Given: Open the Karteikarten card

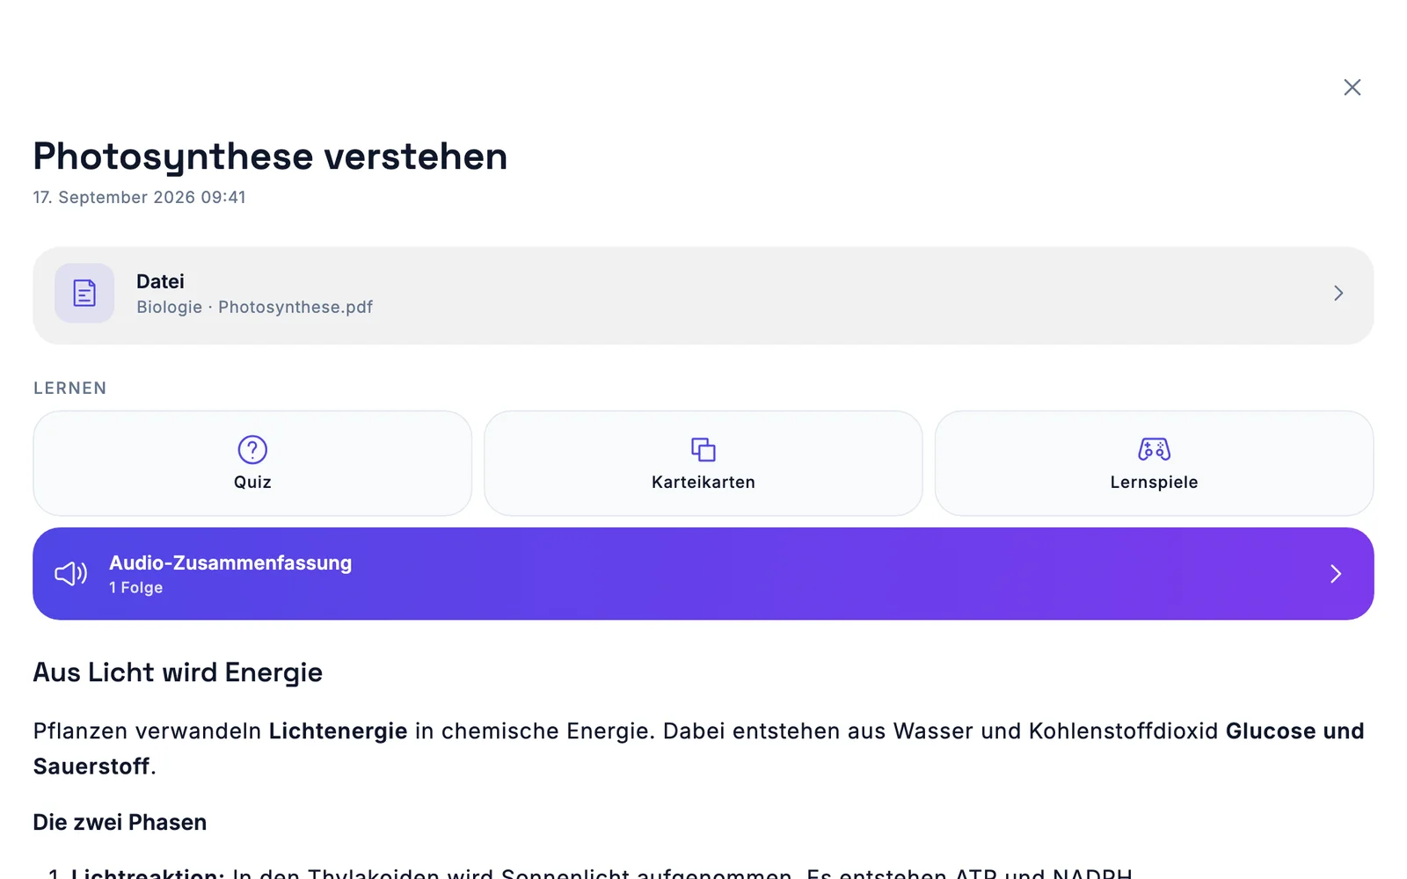Looking at the screenshot, I should [703, 463].
